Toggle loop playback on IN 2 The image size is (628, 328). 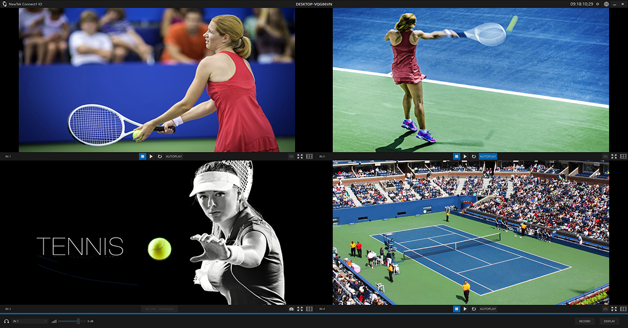click(x=473, y=156)
